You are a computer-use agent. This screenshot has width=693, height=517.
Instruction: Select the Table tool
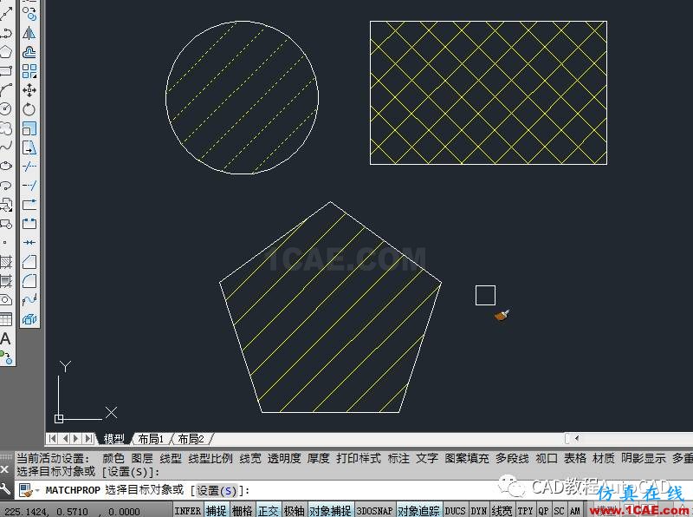pyautogui.click(x=6, y=319)
